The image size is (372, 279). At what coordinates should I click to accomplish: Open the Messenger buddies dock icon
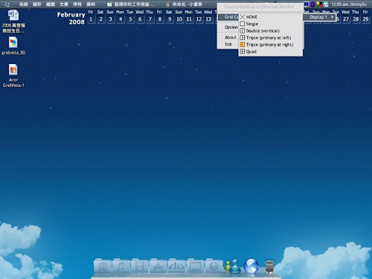tap(232, 266)
